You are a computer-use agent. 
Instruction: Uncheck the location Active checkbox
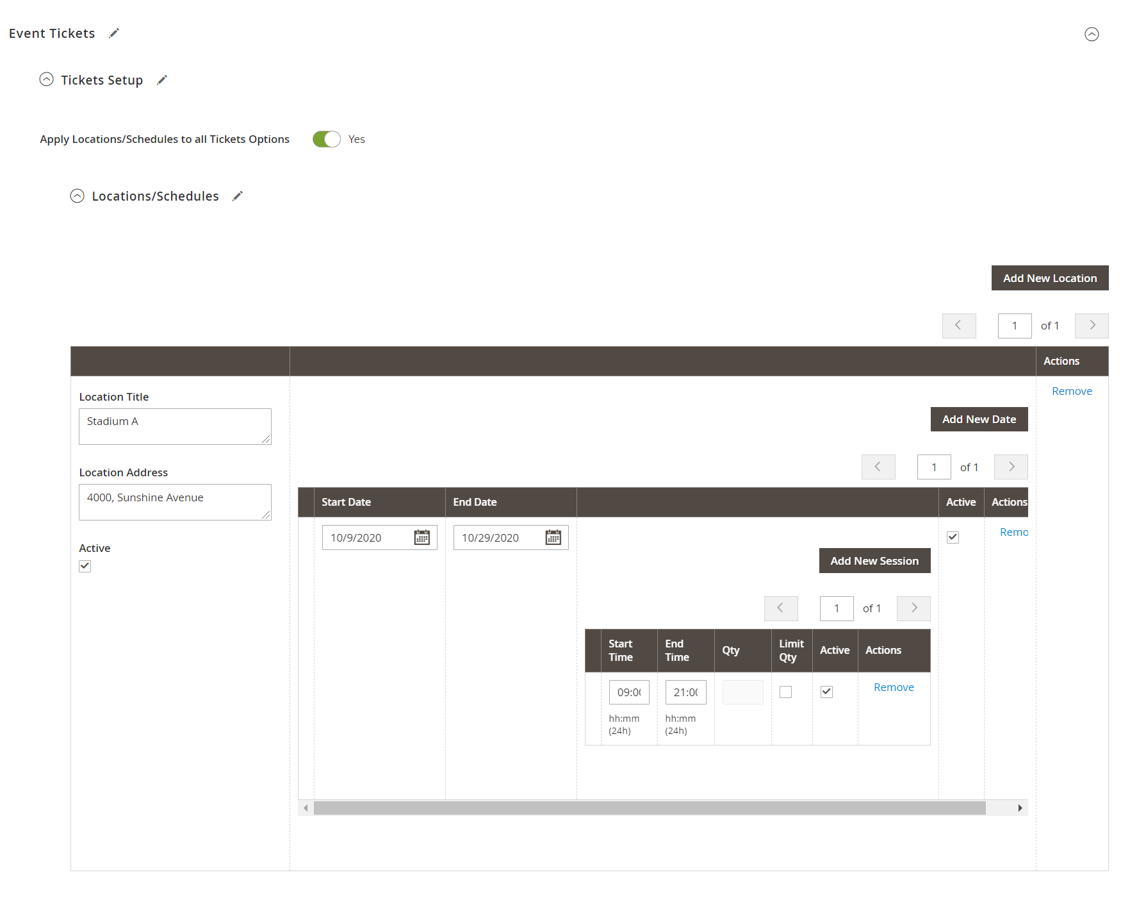coord(85,566)
